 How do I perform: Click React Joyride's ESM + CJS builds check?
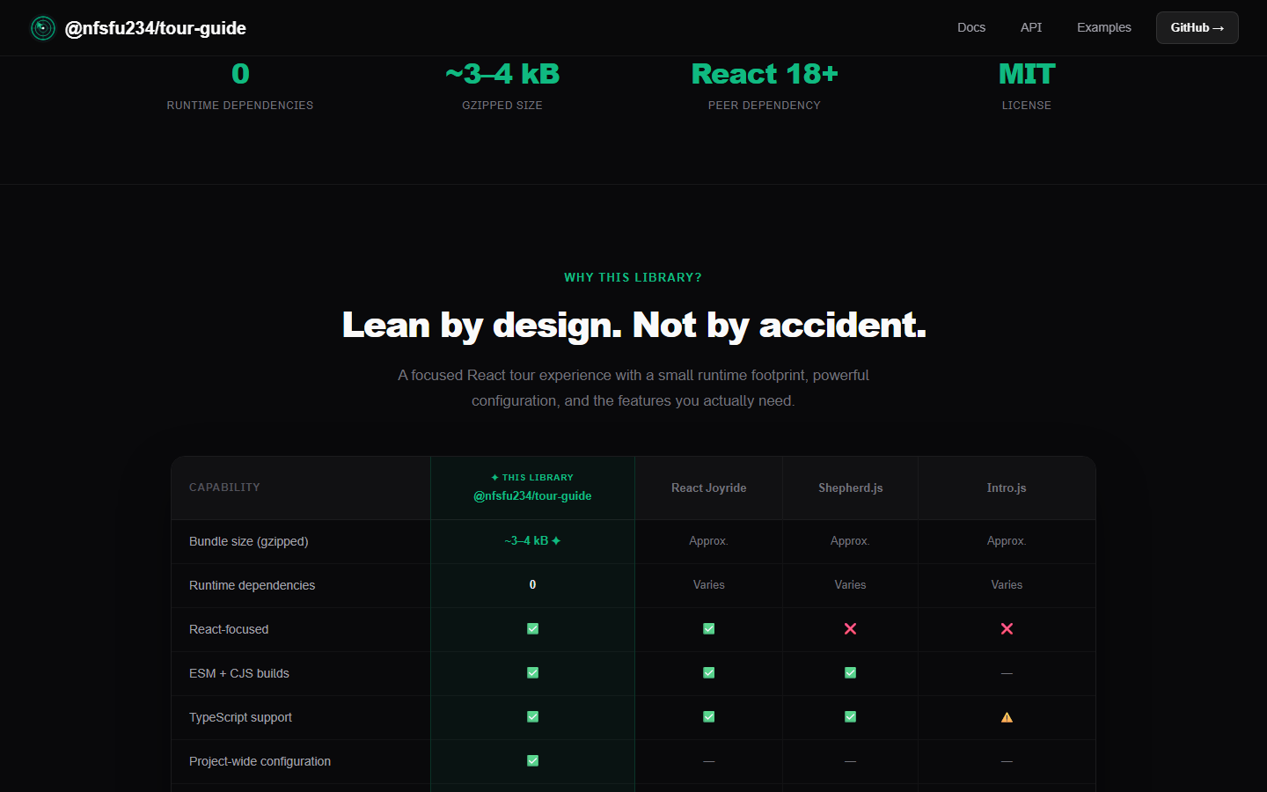click(x=709, y=673)
